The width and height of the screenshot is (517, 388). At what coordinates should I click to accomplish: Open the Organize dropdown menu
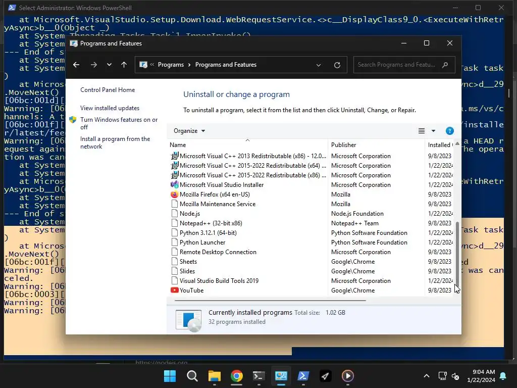coord(189,131)
